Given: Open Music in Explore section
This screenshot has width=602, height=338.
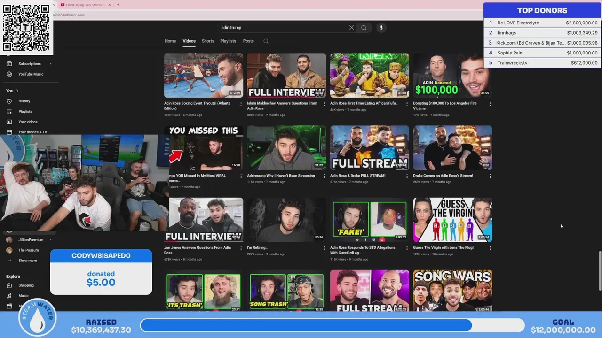Looking at the screenshot, I should [x=24, y=296].
